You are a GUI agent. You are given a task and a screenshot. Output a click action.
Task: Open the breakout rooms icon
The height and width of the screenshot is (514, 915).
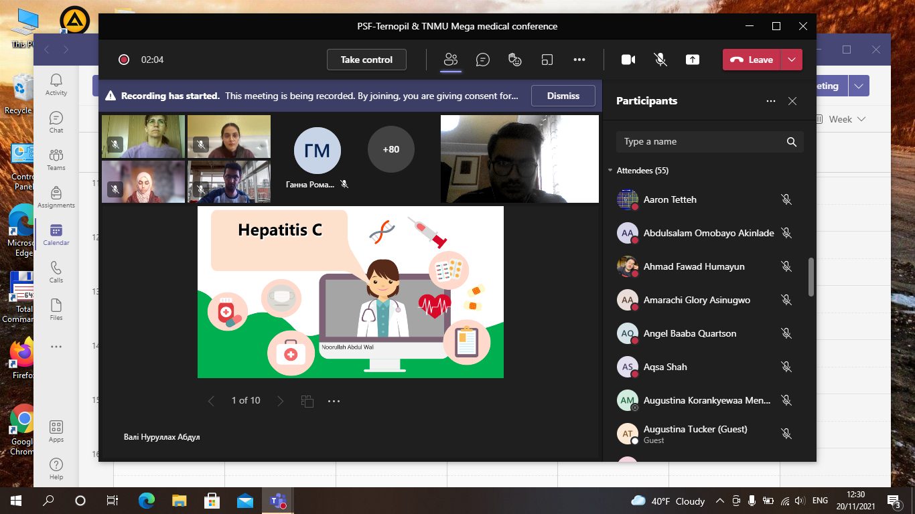coord(547,60)
